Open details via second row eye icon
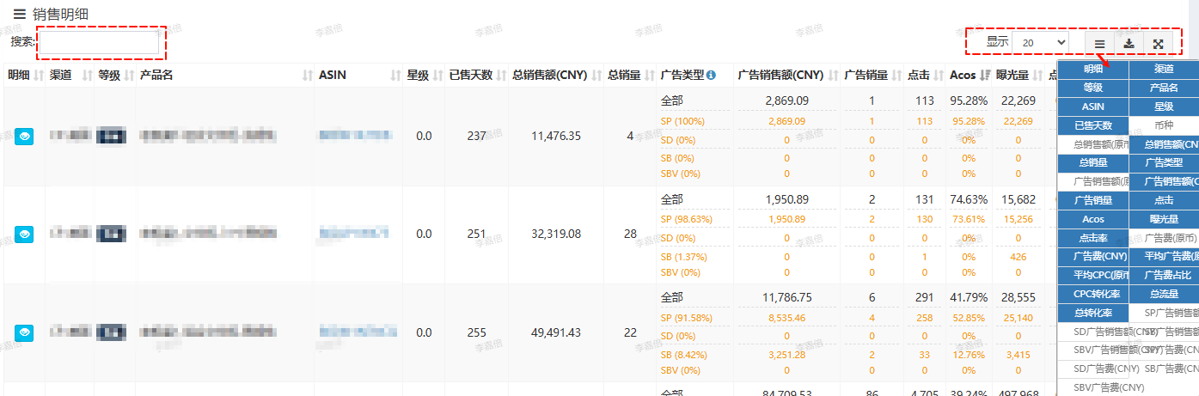 [24, 234]
